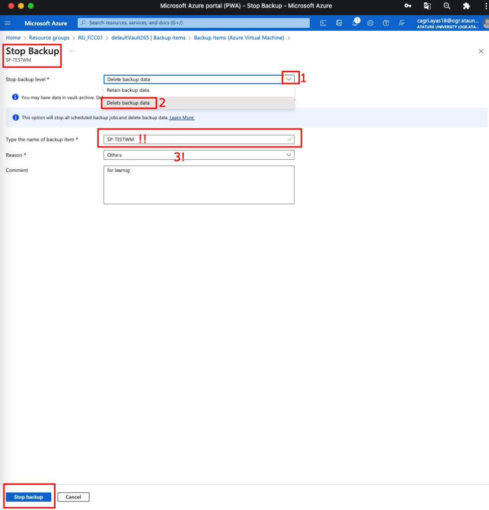This screenshot has width=489, height=510.
Task: Click the Feedback icon in header
Action: pos(402,23)
